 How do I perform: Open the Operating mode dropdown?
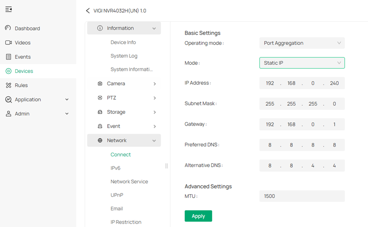(302, 43)
